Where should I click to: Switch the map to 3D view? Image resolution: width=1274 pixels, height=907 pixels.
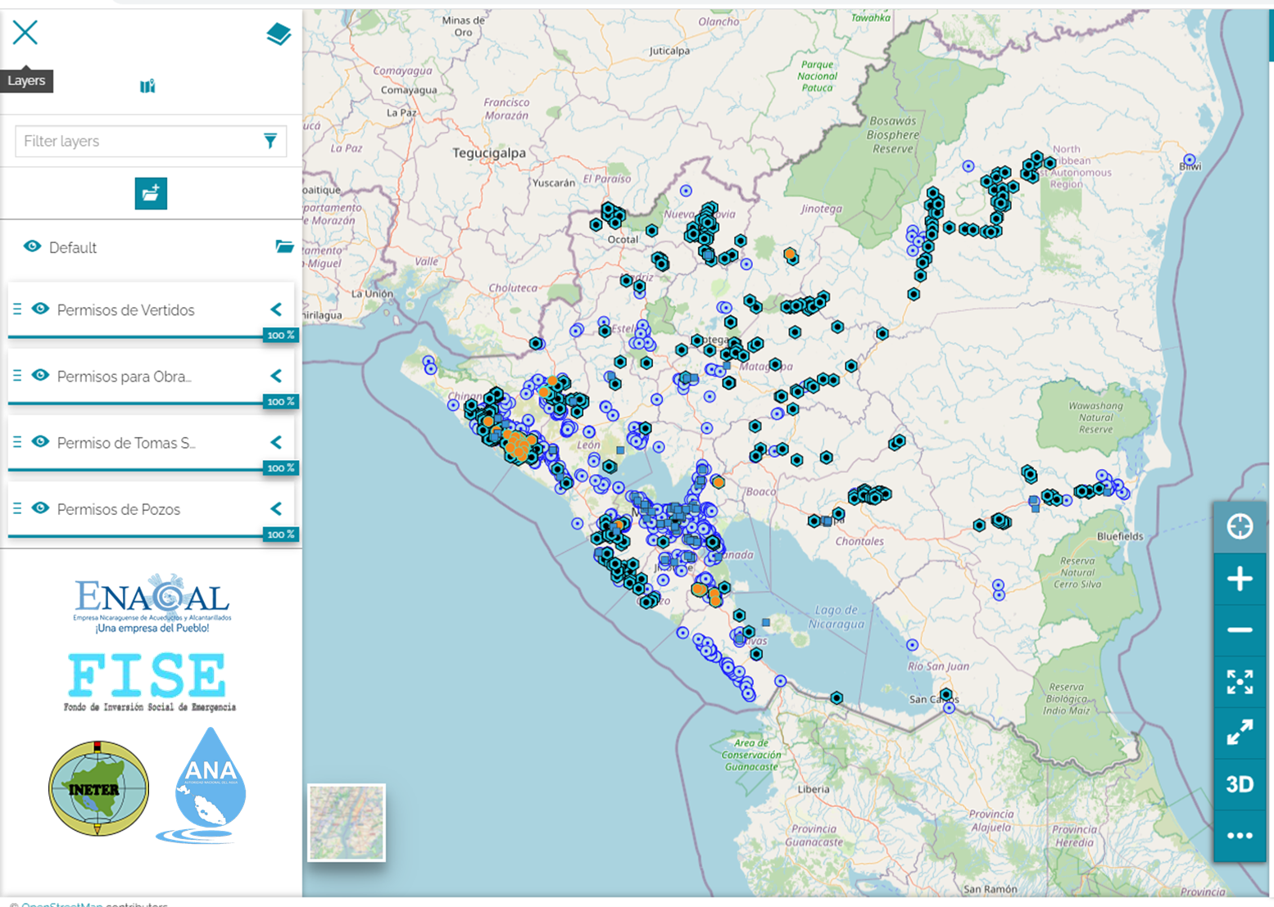[1239, 784]
